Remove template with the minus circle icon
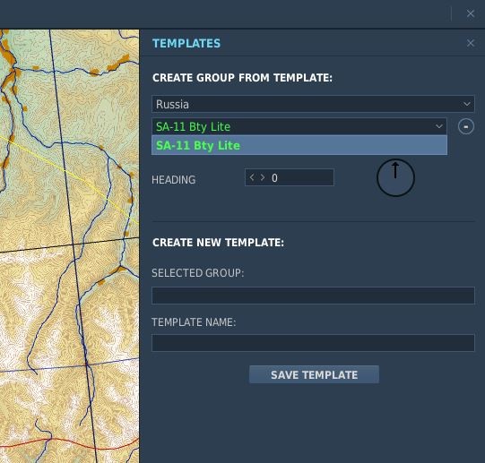The height and width of the screenshot is (463, 485). click(466, 126)
